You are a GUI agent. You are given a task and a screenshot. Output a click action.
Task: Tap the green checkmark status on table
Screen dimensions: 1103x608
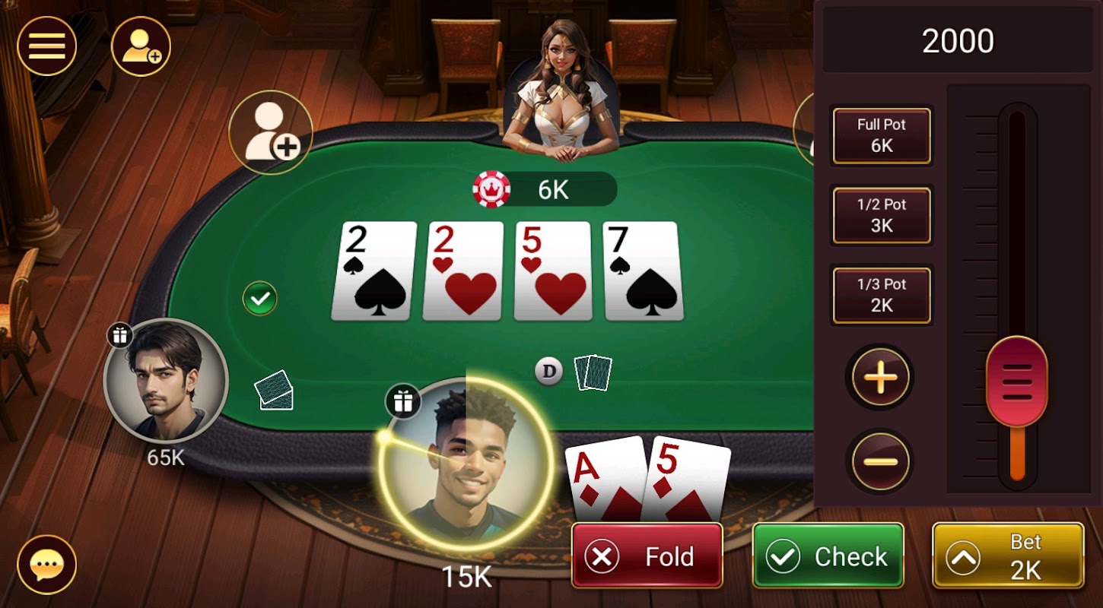click(260, 299)
